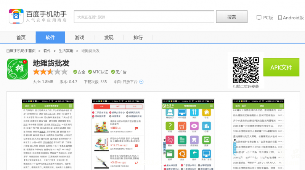Go to the 排行 tab

(138, 37)
